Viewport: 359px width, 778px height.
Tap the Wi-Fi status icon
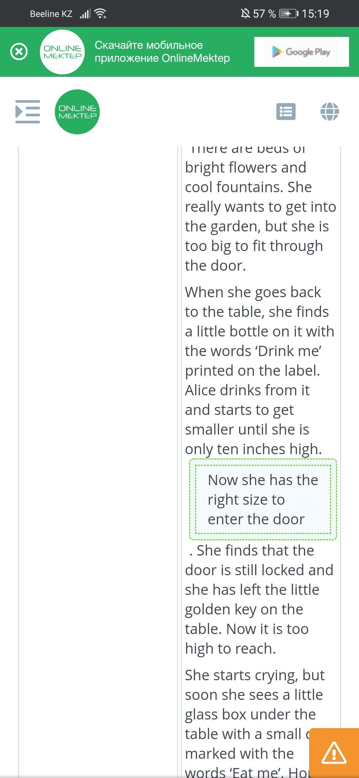click(x=100, y=14)
